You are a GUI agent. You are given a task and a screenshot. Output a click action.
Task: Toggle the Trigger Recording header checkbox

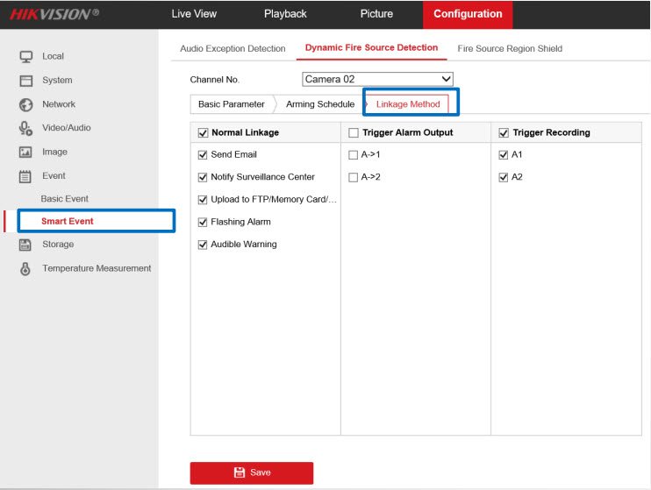tap(504, 133)
